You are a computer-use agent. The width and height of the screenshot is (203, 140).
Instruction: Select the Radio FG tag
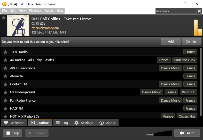click(189, 92)
